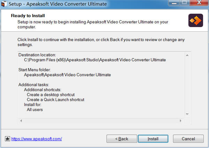Cancel the setup wizard
This screenshot has height=148, width=209.
188,139
